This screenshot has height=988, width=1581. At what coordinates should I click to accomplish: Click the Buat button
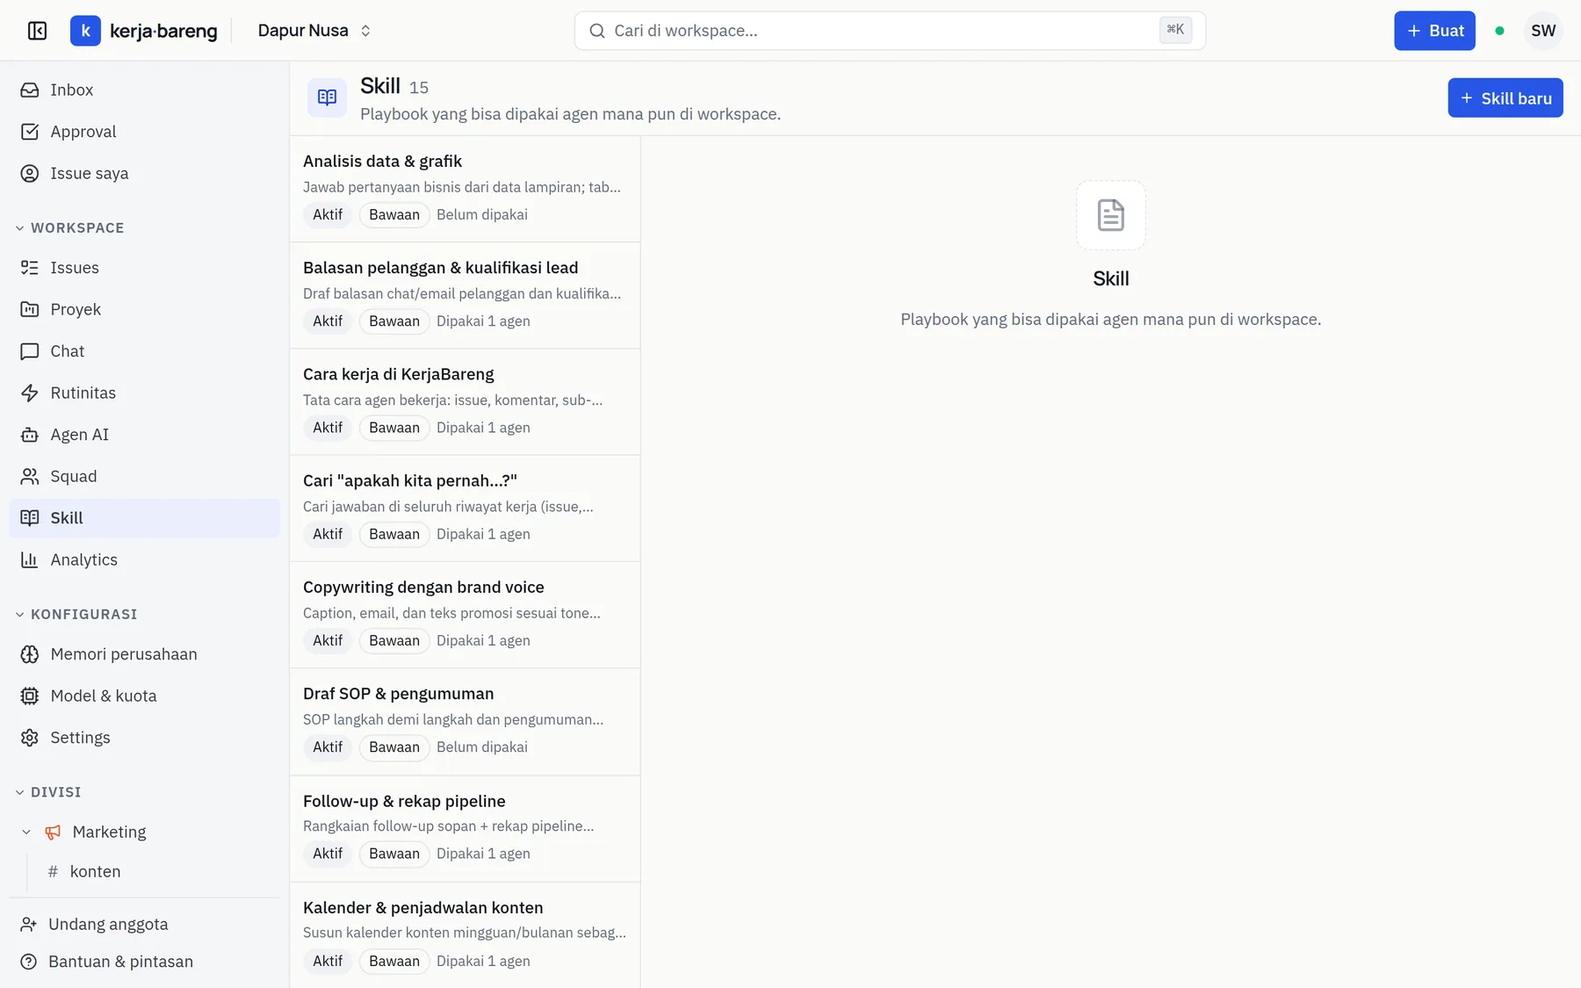(1434, 31)
